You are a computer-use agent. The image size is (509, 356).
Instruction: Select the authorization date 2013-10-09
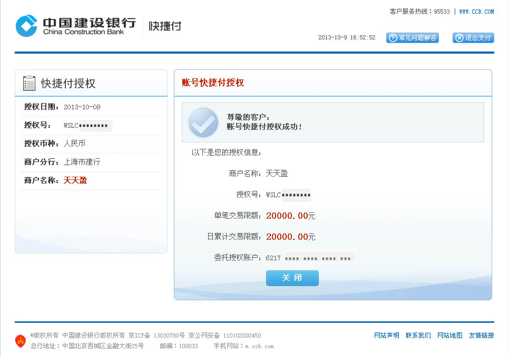point(82,107)
